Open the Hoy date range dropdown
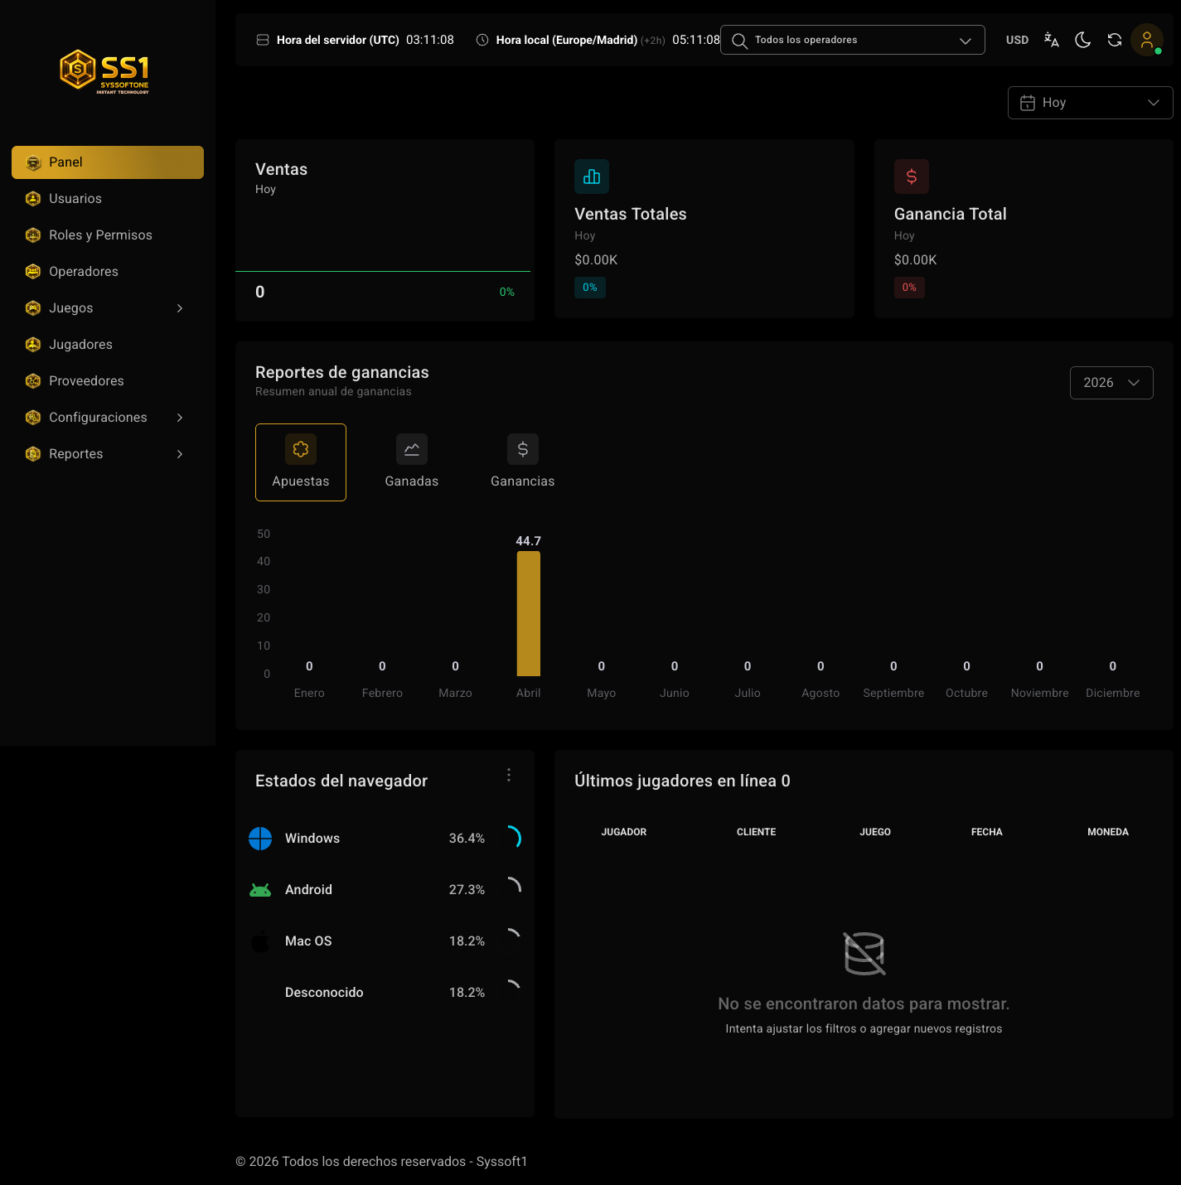1181x1185 pixels. (1090, 103)
